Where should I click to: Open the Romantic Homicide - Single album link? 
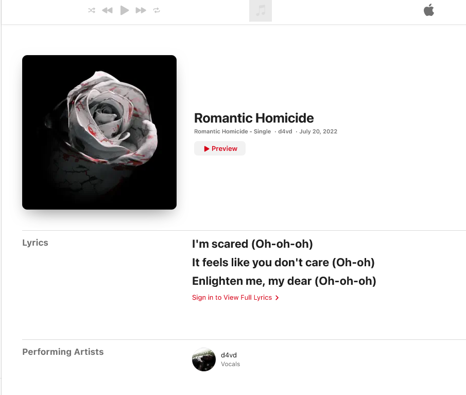click(232, 132)
